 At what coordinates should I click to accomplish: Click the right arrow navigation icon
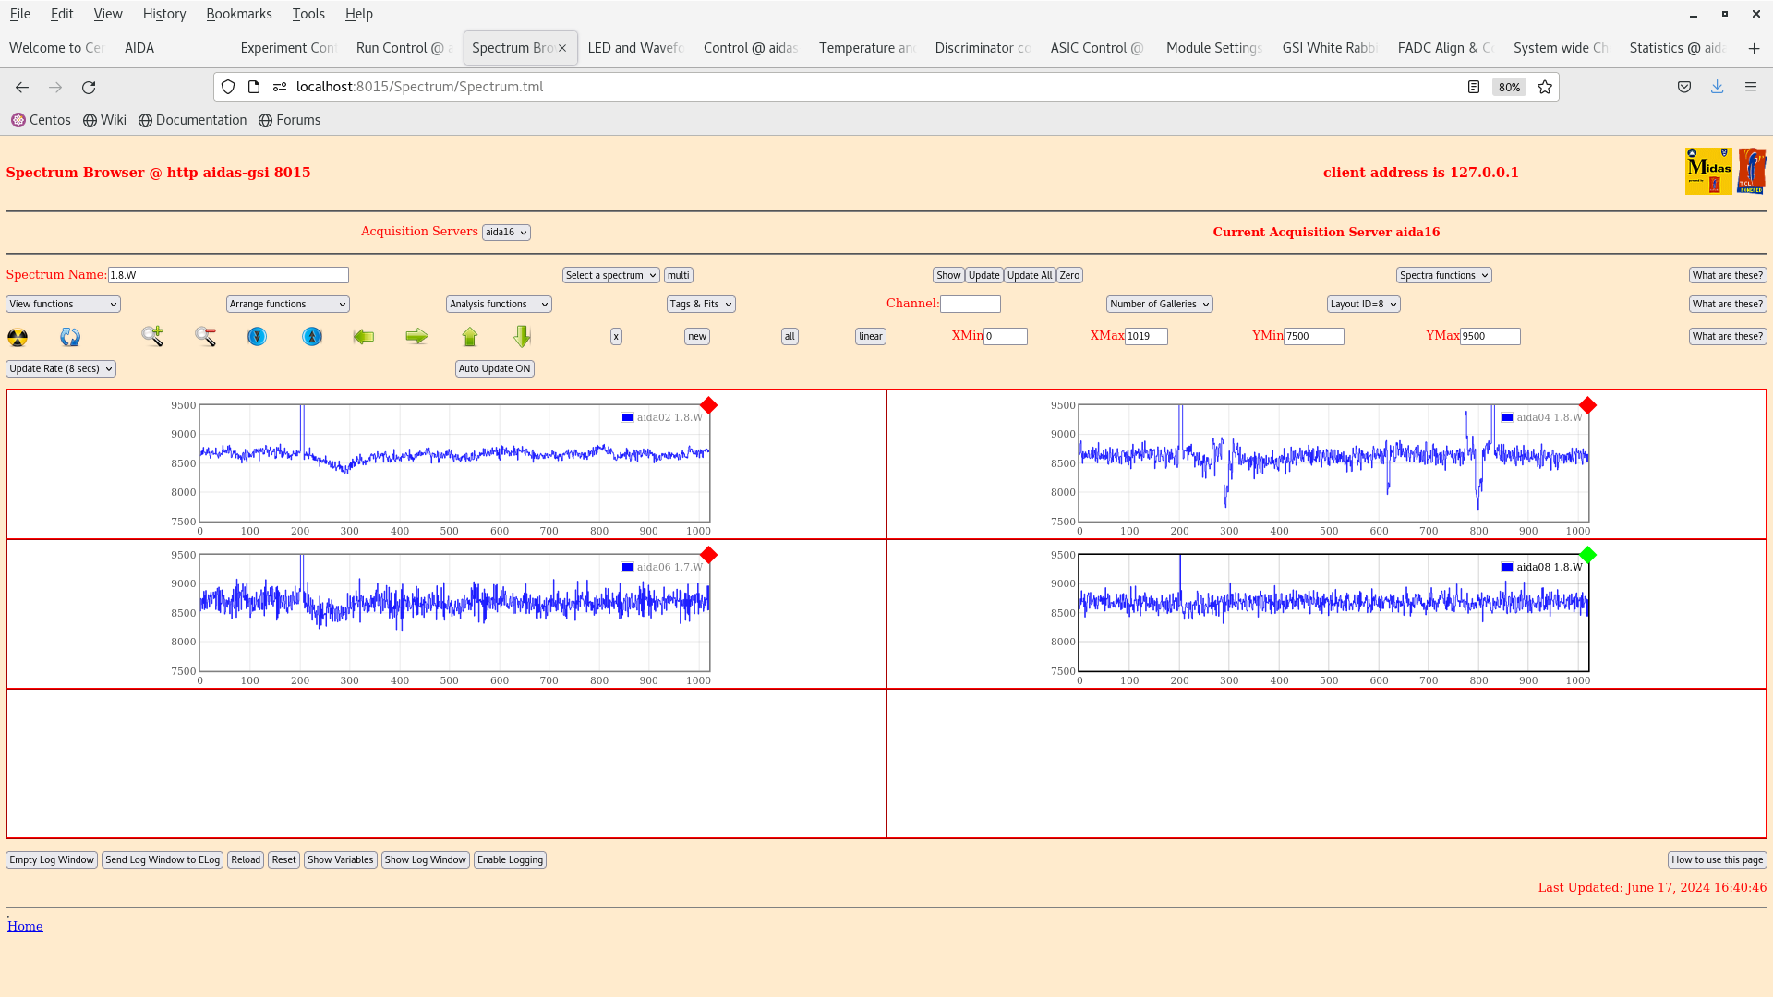click(x=416, y=336)
